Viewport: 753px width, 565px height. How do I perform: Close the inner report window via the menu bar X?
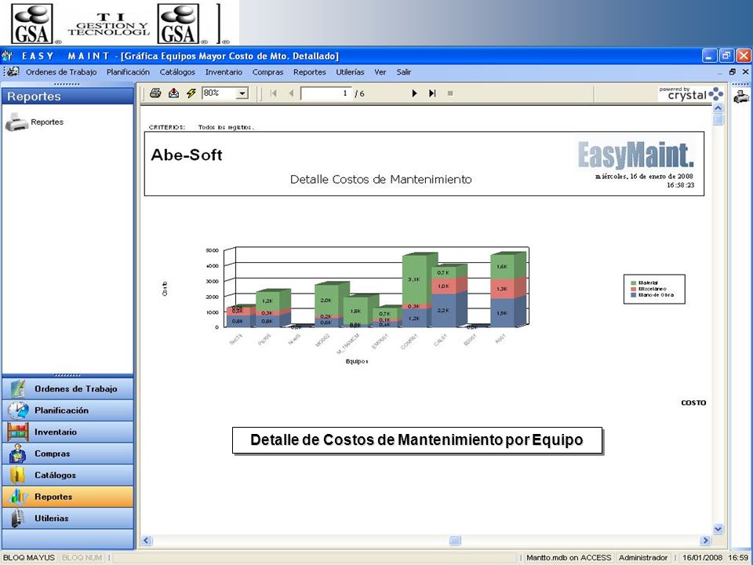745,71
